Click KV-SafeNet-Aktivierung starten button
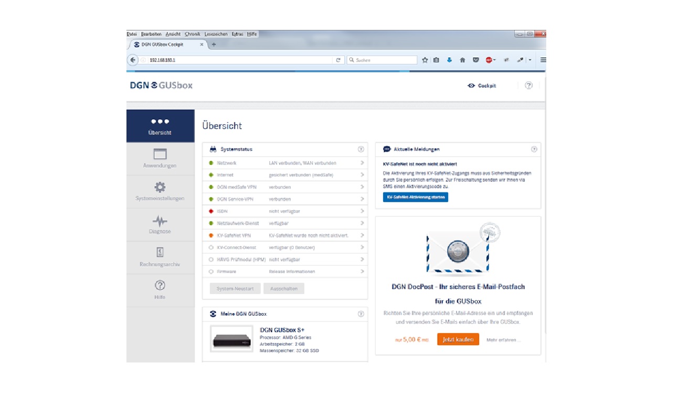700x394 pixels. point(416,198)
